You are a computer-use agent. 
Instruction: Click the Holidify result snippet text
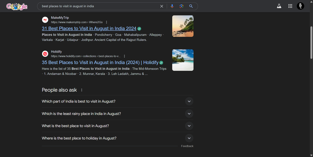[x=104, y=71]
